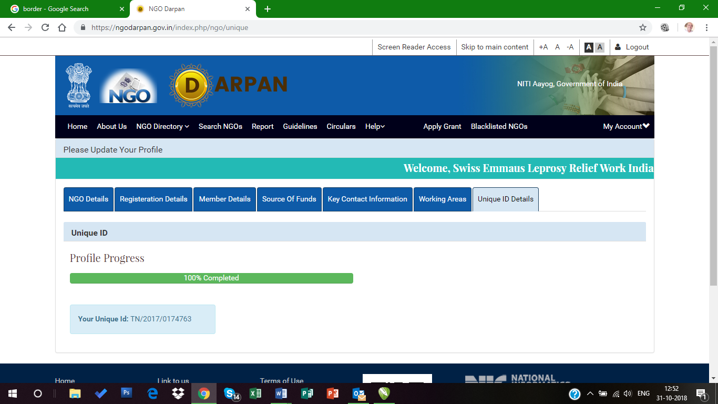Open Photoshop from the taskbar
This screenshot has width=718, height=404.
127,393
